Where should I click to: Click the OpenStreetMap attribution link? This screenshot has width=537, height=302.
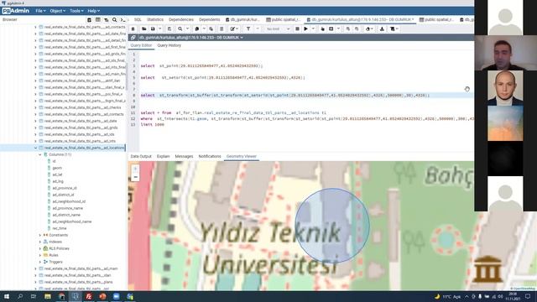pos(524,289)
